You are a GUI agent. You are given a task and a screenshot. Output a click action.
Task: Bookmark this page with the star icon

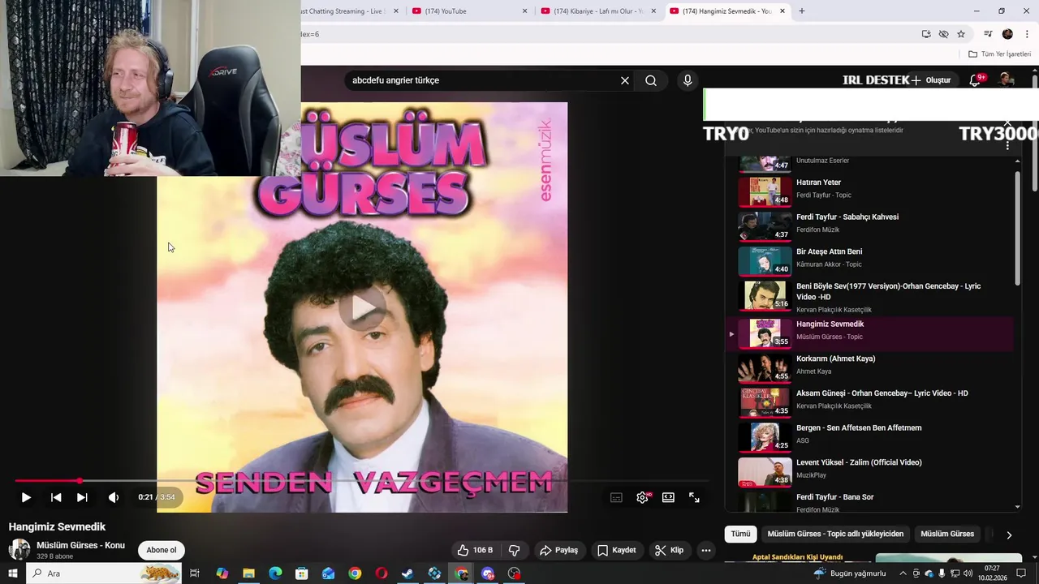click(x=961, y=34)
